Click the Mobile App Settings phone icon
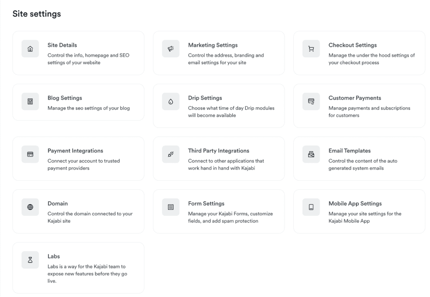 pyautogui.click(x=311, y=207)
